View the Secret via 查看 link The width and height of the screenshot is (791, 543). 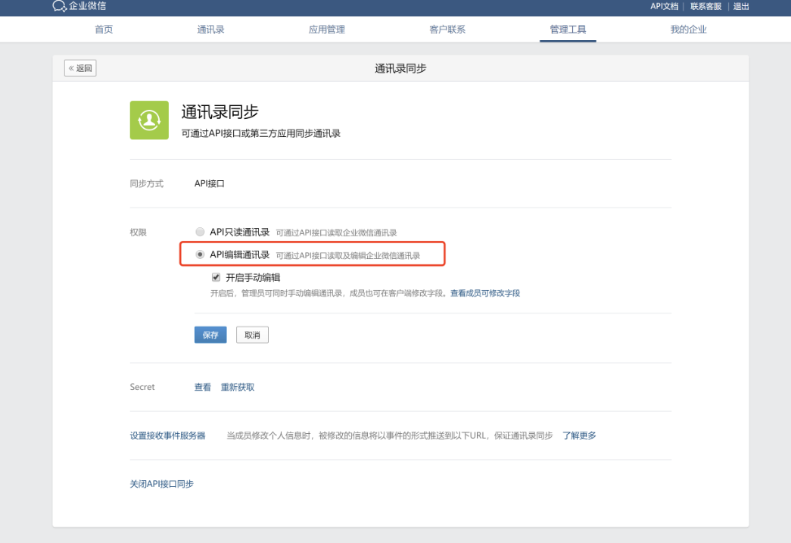202,387
